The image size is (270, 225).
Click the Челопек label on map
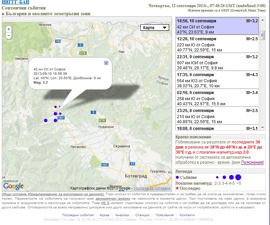[45, 25]
